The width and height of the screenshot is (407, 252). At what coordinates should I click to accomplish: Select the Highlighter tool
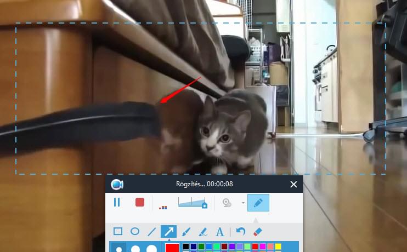click(202, 232)
